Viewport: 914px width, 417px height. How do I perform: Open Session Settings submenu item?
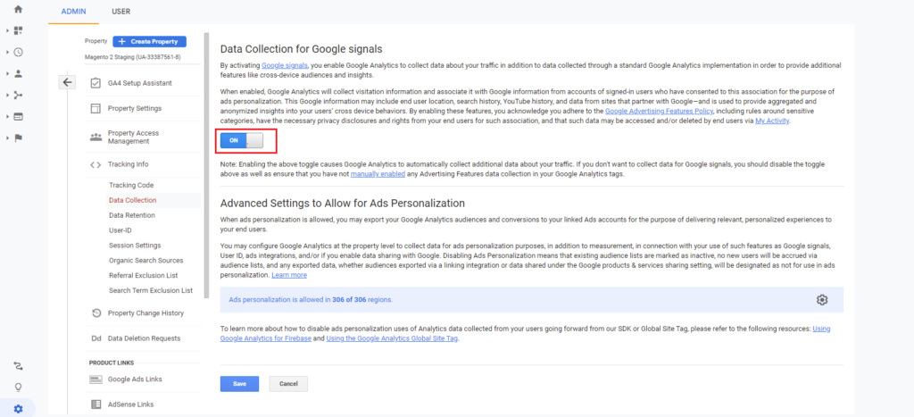135,246
